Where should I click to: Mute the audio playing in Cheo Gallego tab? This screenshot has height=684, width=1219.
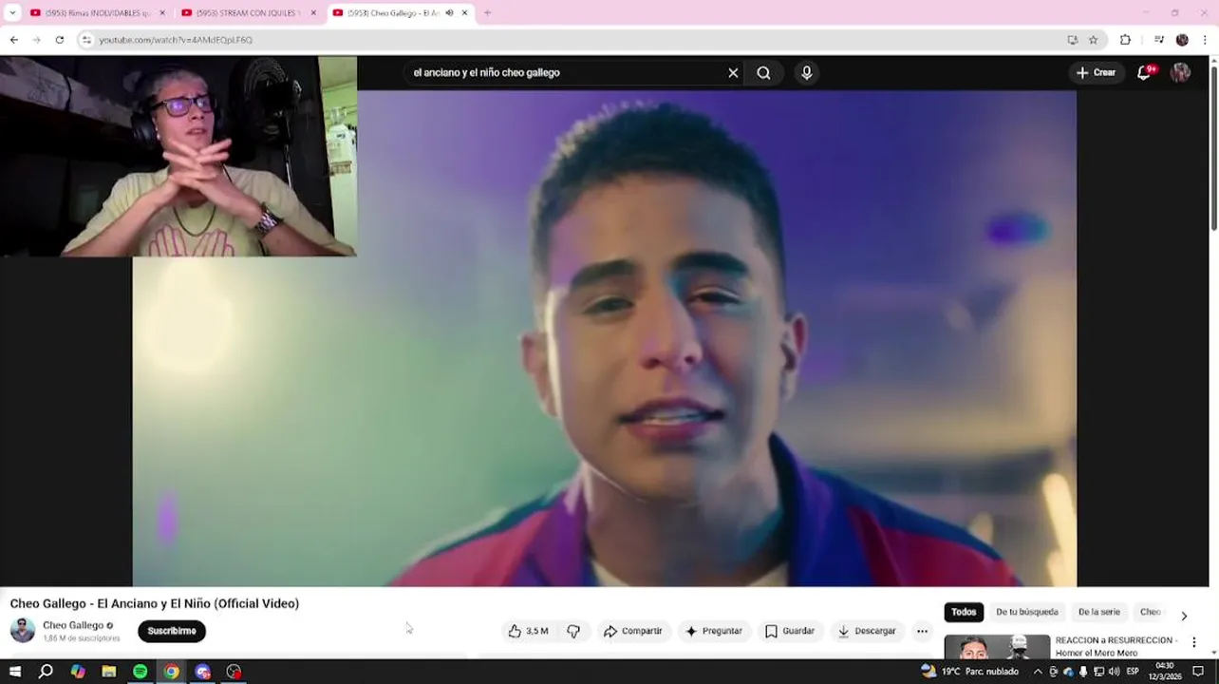click(x=449, y=13)
